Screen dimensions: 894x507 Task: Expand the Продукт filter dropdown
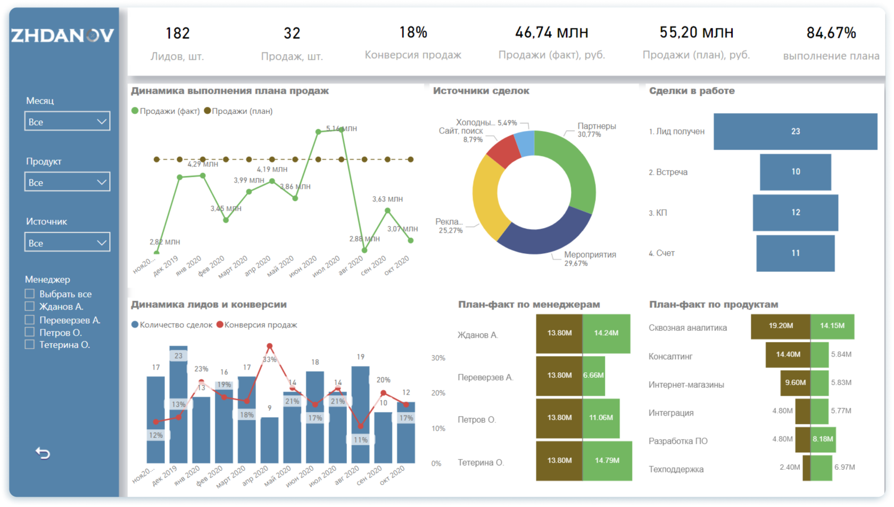(67, 182)
